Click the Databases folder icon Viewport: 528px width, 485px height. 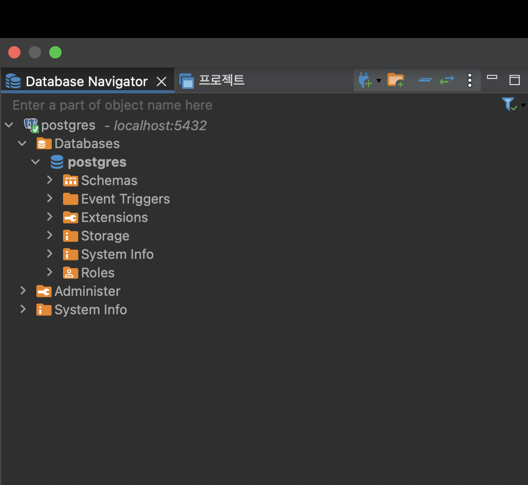coord(44,144)
